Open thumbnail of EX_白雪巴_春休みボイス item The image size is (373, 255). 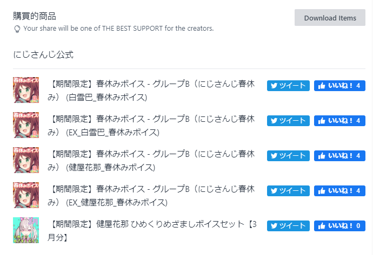point(26,125)
